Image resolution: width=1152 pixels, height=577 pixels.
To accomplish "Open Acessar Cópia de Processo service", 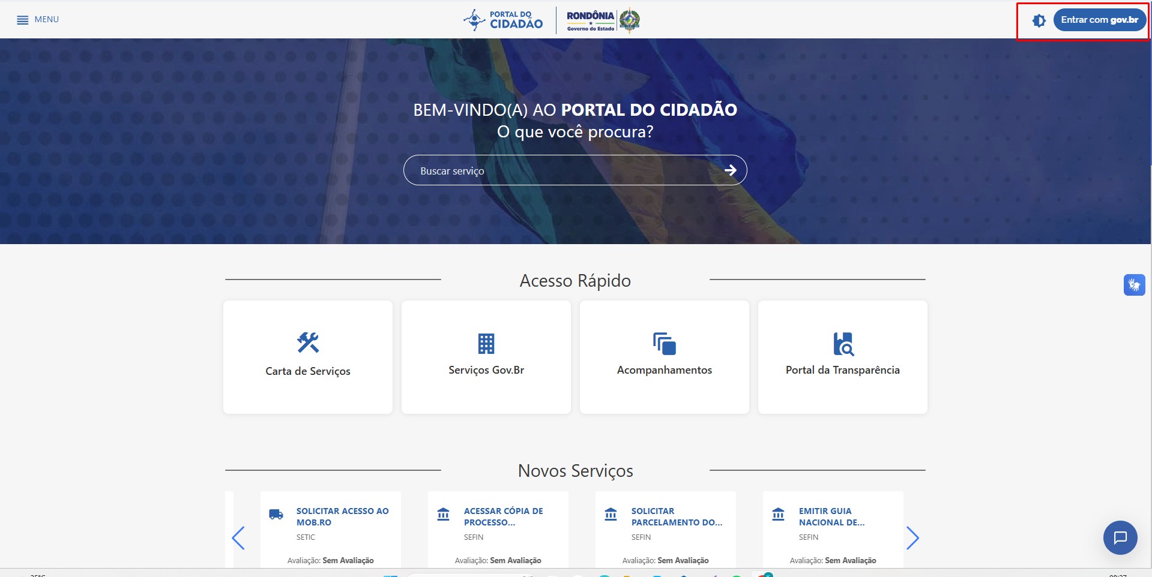I will 503,516.
